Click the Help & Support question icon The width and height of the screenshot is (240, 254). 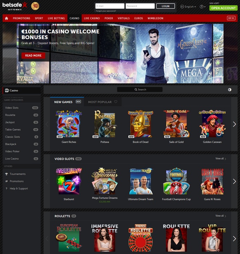pyautogui.click(x=7, y=189)
